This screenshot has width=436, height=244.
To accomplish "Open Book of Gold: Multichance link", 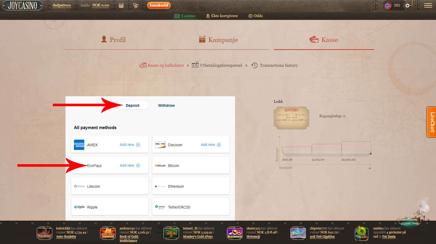I will [x=129, y=238].
